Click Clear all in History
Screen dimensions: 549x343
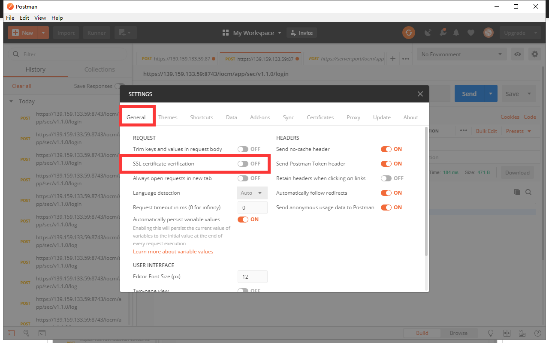[x=21, y=86]
